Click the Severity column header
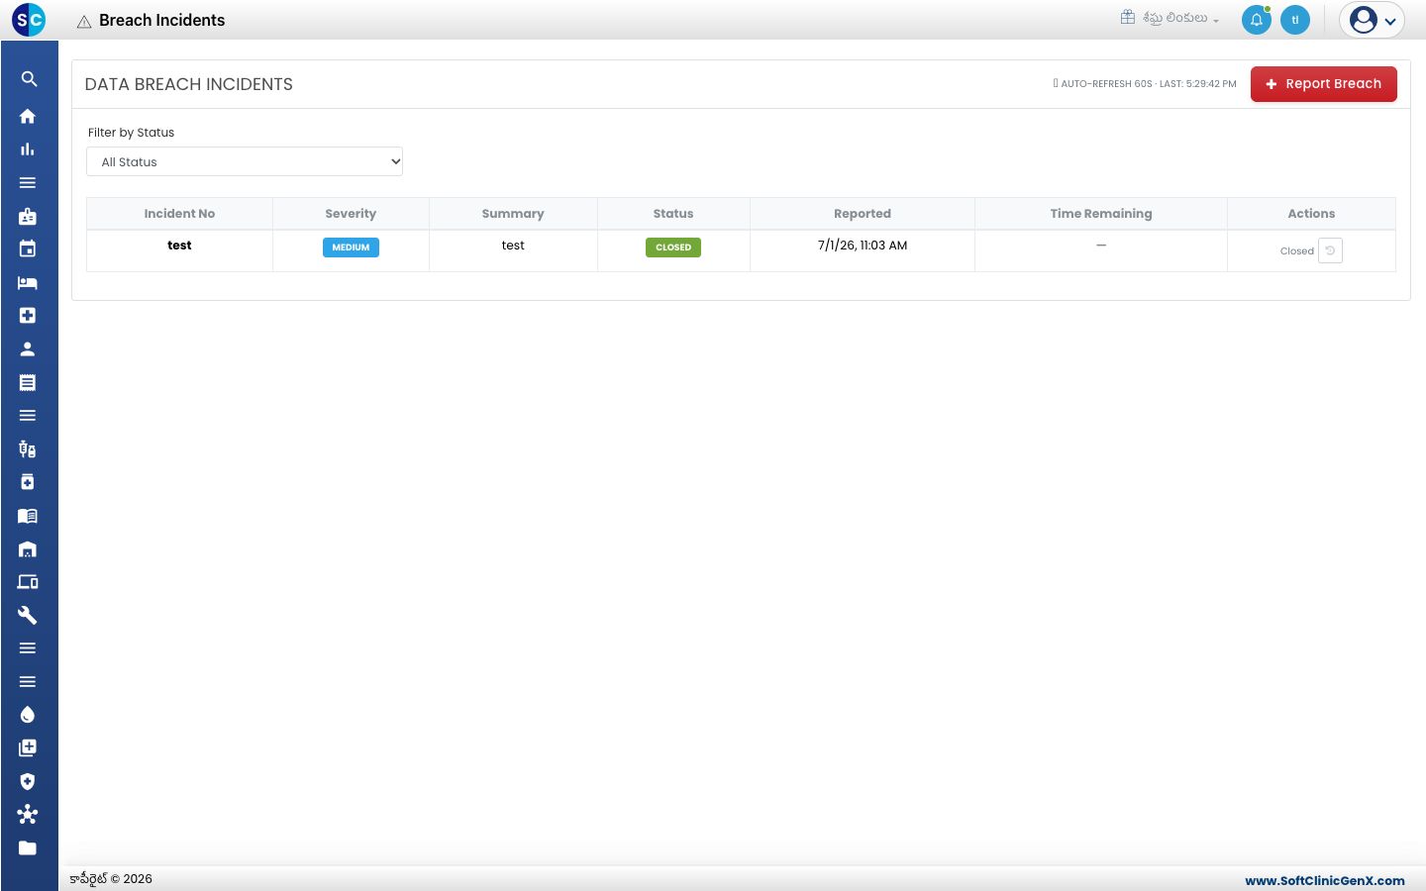This screenshot has height=891, width=1426. 351,214
